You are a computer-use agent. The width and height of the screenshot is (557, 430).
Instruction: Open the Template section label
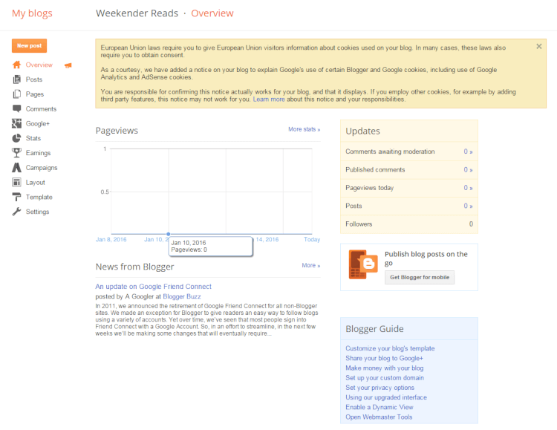[x=39, y=197]
